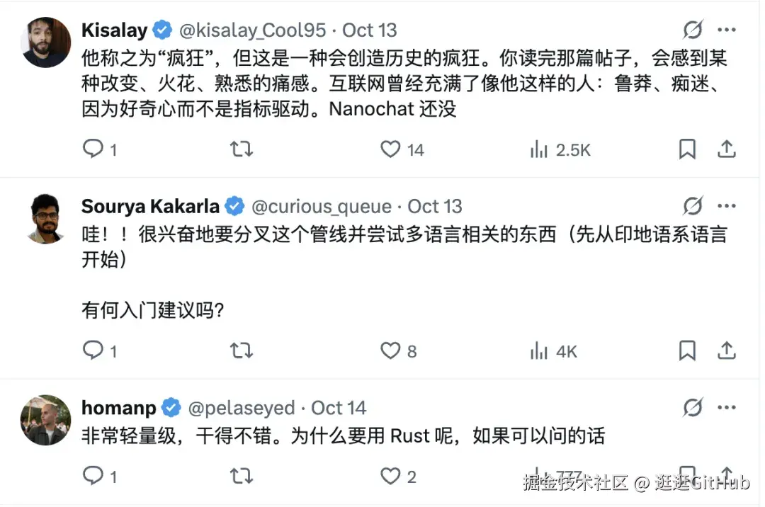
Task: Reply to Kisalay's tweet
Action: click(93, 149)
